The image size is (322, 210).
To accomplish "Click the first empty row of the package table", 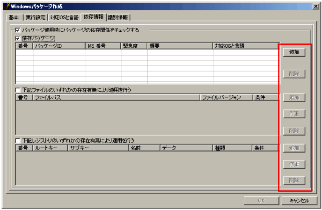I will tap(147, 52).
